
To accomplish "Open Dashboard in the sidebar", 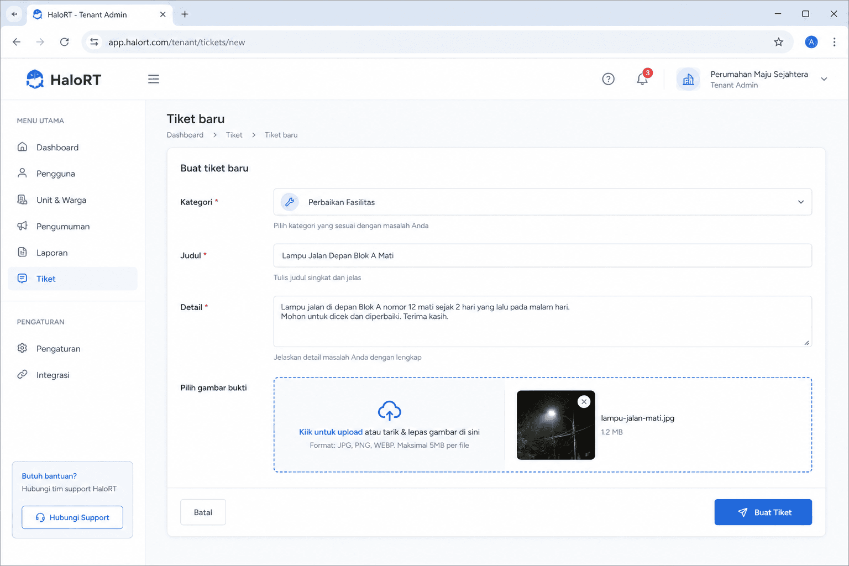I will (x=72, y=147).
